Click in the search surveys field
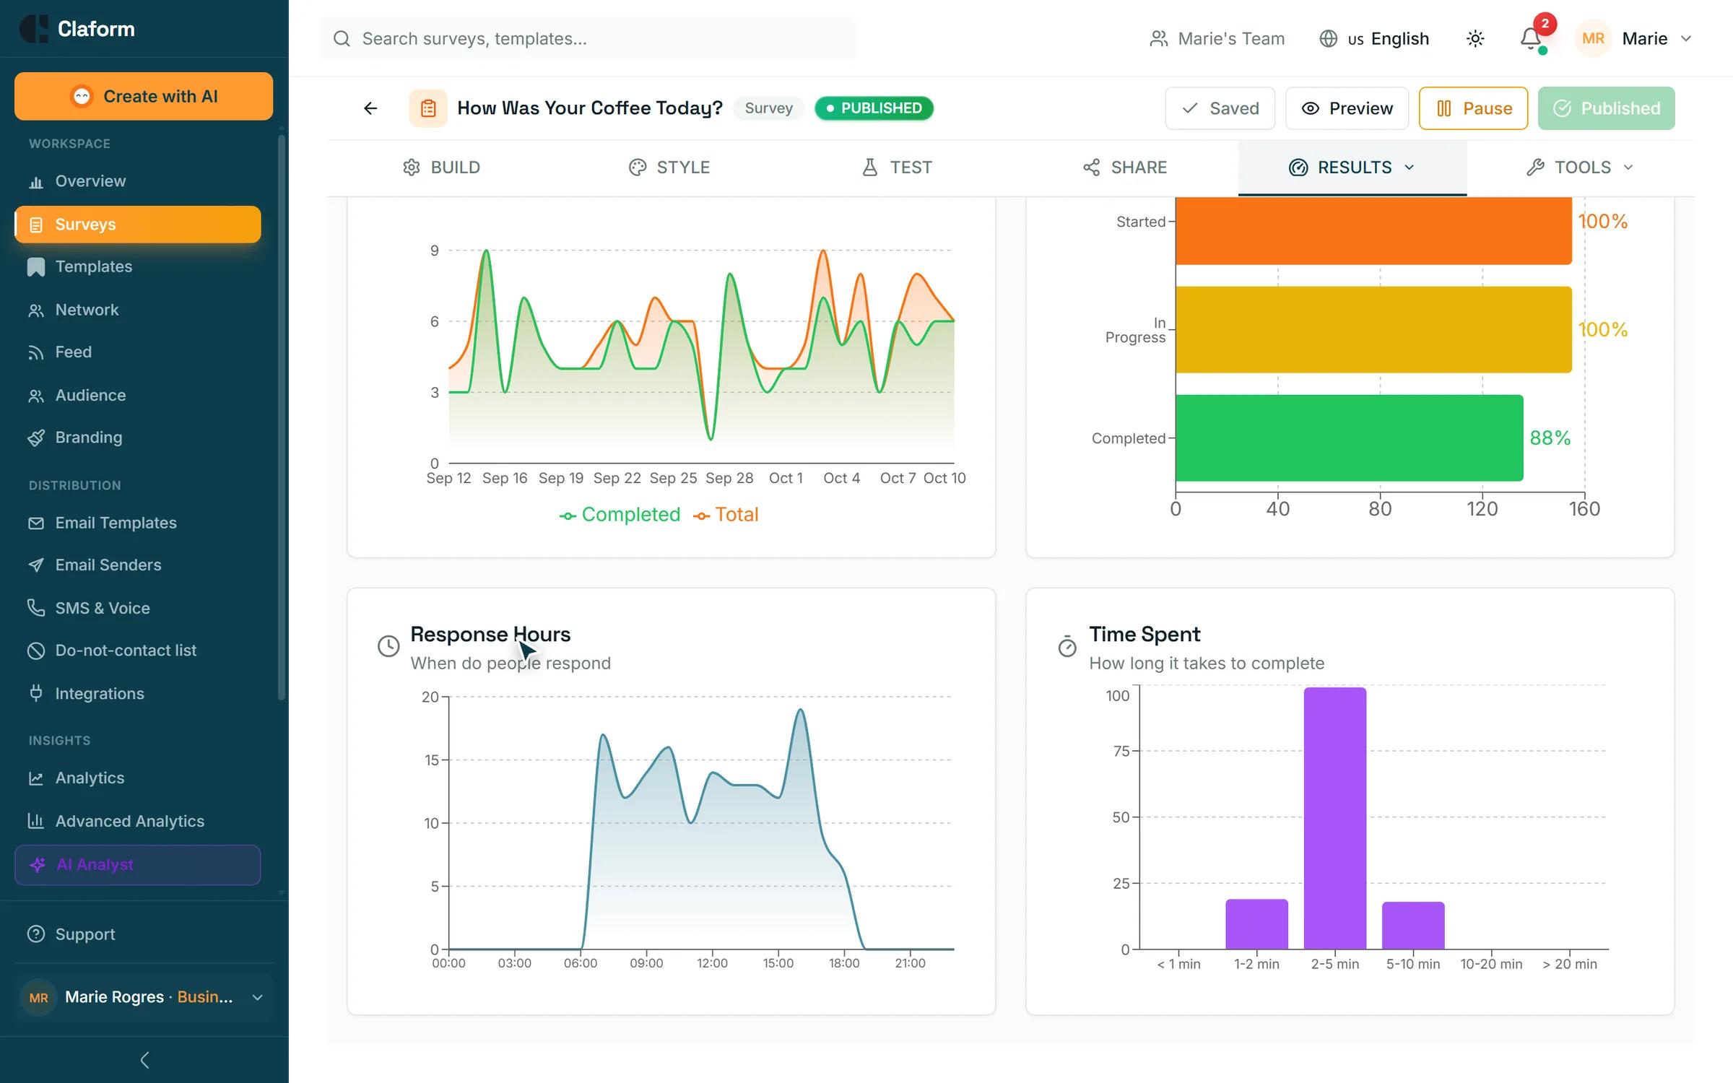 [x=587, y=38]
